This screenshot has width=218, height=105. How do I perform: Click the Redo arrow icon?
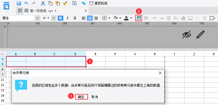pyautogui.click(x=34, y=3)
